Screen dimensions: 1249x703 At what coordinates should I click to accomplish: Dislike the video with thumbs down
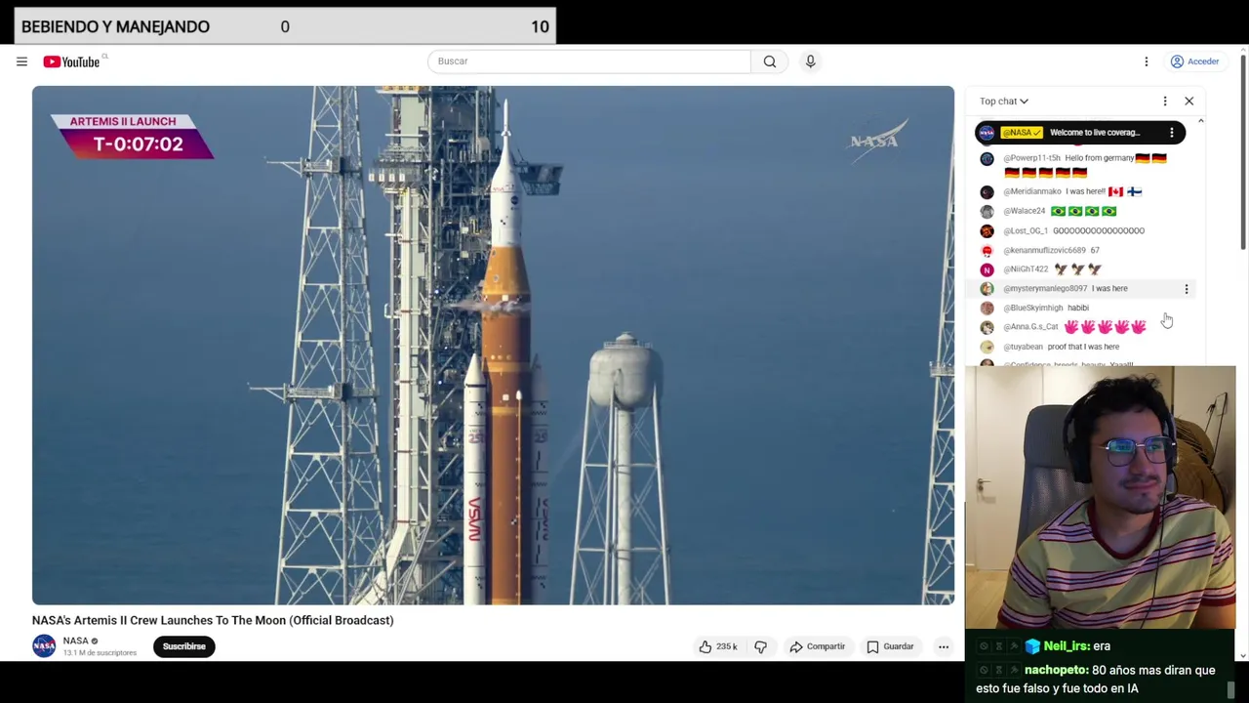coord(761,646)
